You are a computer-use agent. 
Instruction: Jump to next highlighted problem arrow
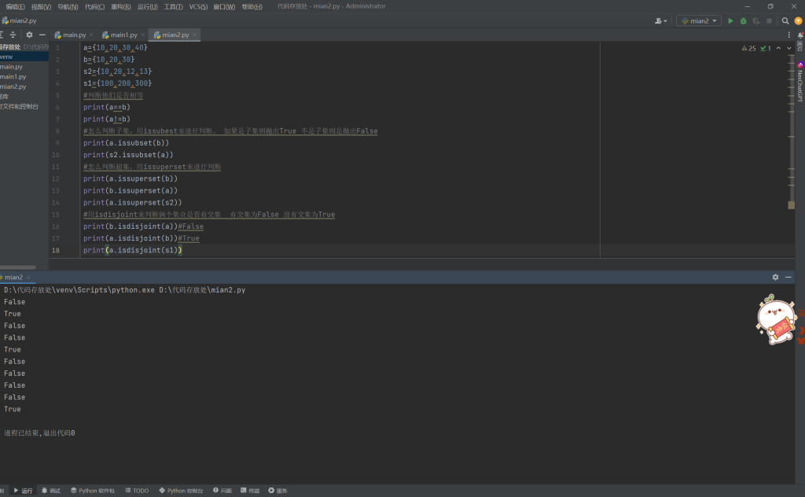(x=789, y=48)
